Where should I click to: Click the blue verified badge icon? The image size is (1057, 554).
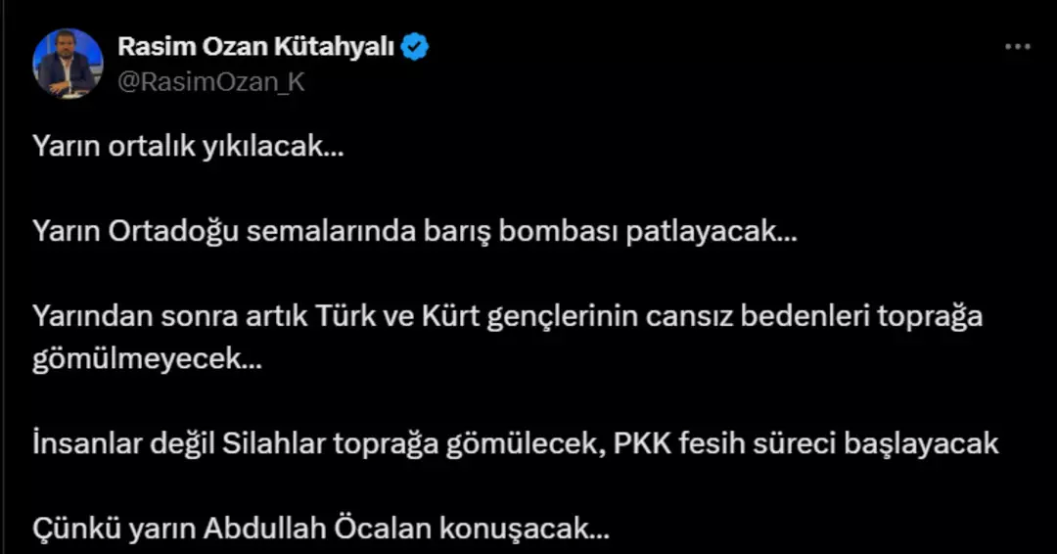point(415,47)
